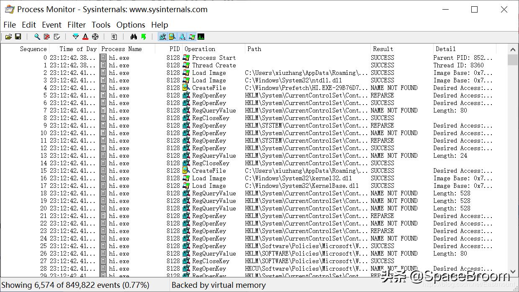This screenshot has width=519, height=292.
Task: Click the PID column header
Action: [169, 49]
